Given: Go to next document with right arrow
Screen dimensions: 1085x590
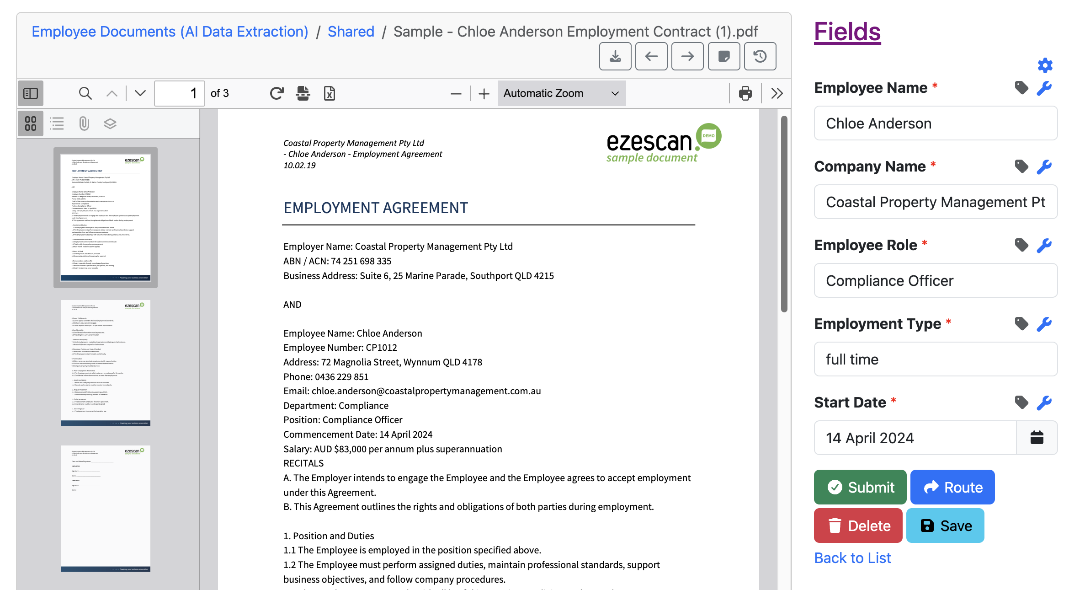Looking at the screenshot, I should pos(687,56).
